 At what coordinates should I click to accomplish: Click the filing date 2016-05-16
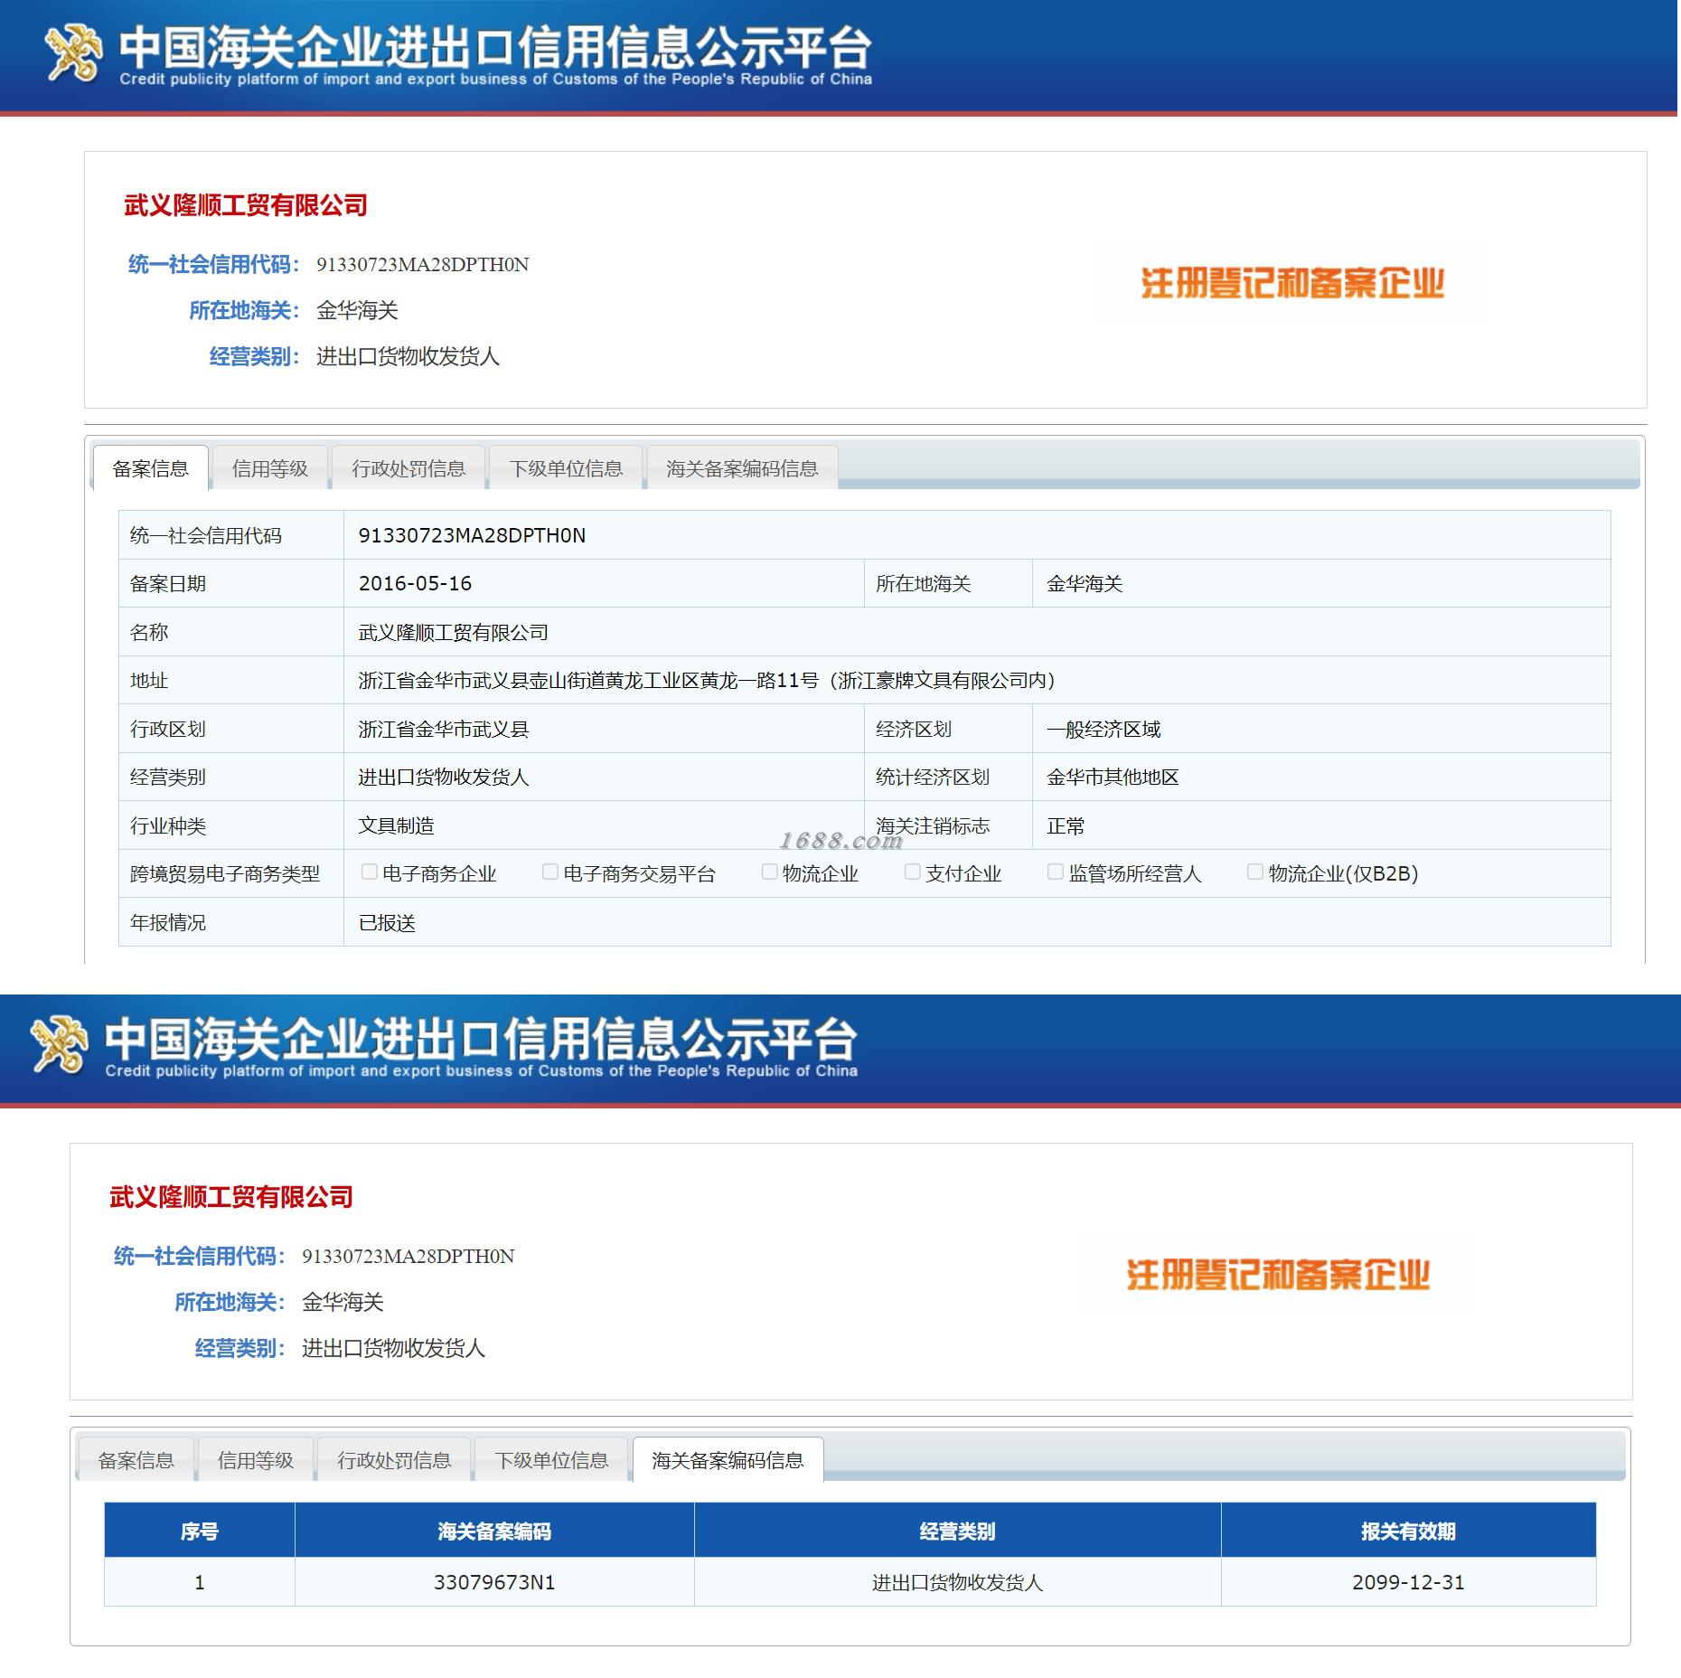pos(415,583)
